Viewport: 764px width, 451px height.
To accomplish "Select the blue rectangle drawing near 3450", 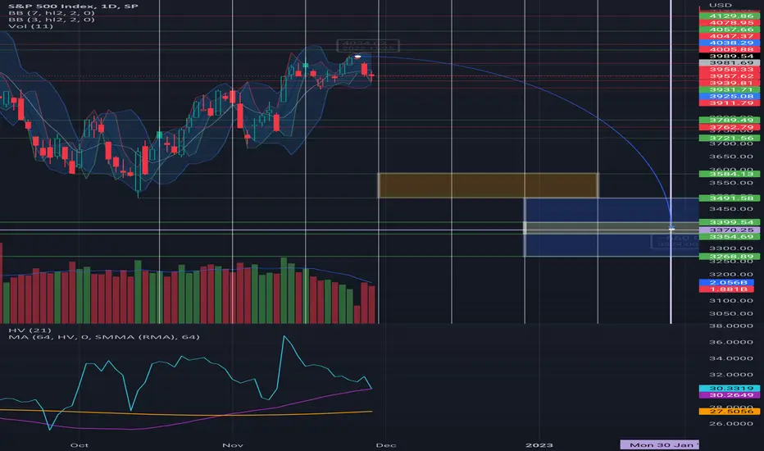I will pos(612,210).
